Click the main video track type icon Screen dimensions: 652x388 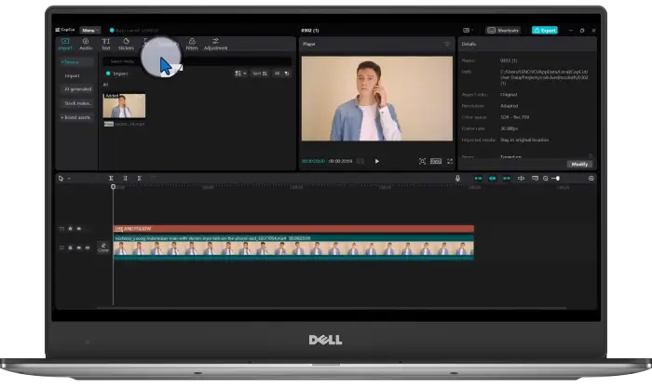[61, 248]
